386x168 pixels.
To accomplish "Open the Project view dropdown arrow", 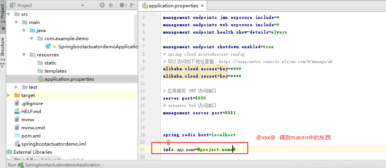I will point(82,5).
